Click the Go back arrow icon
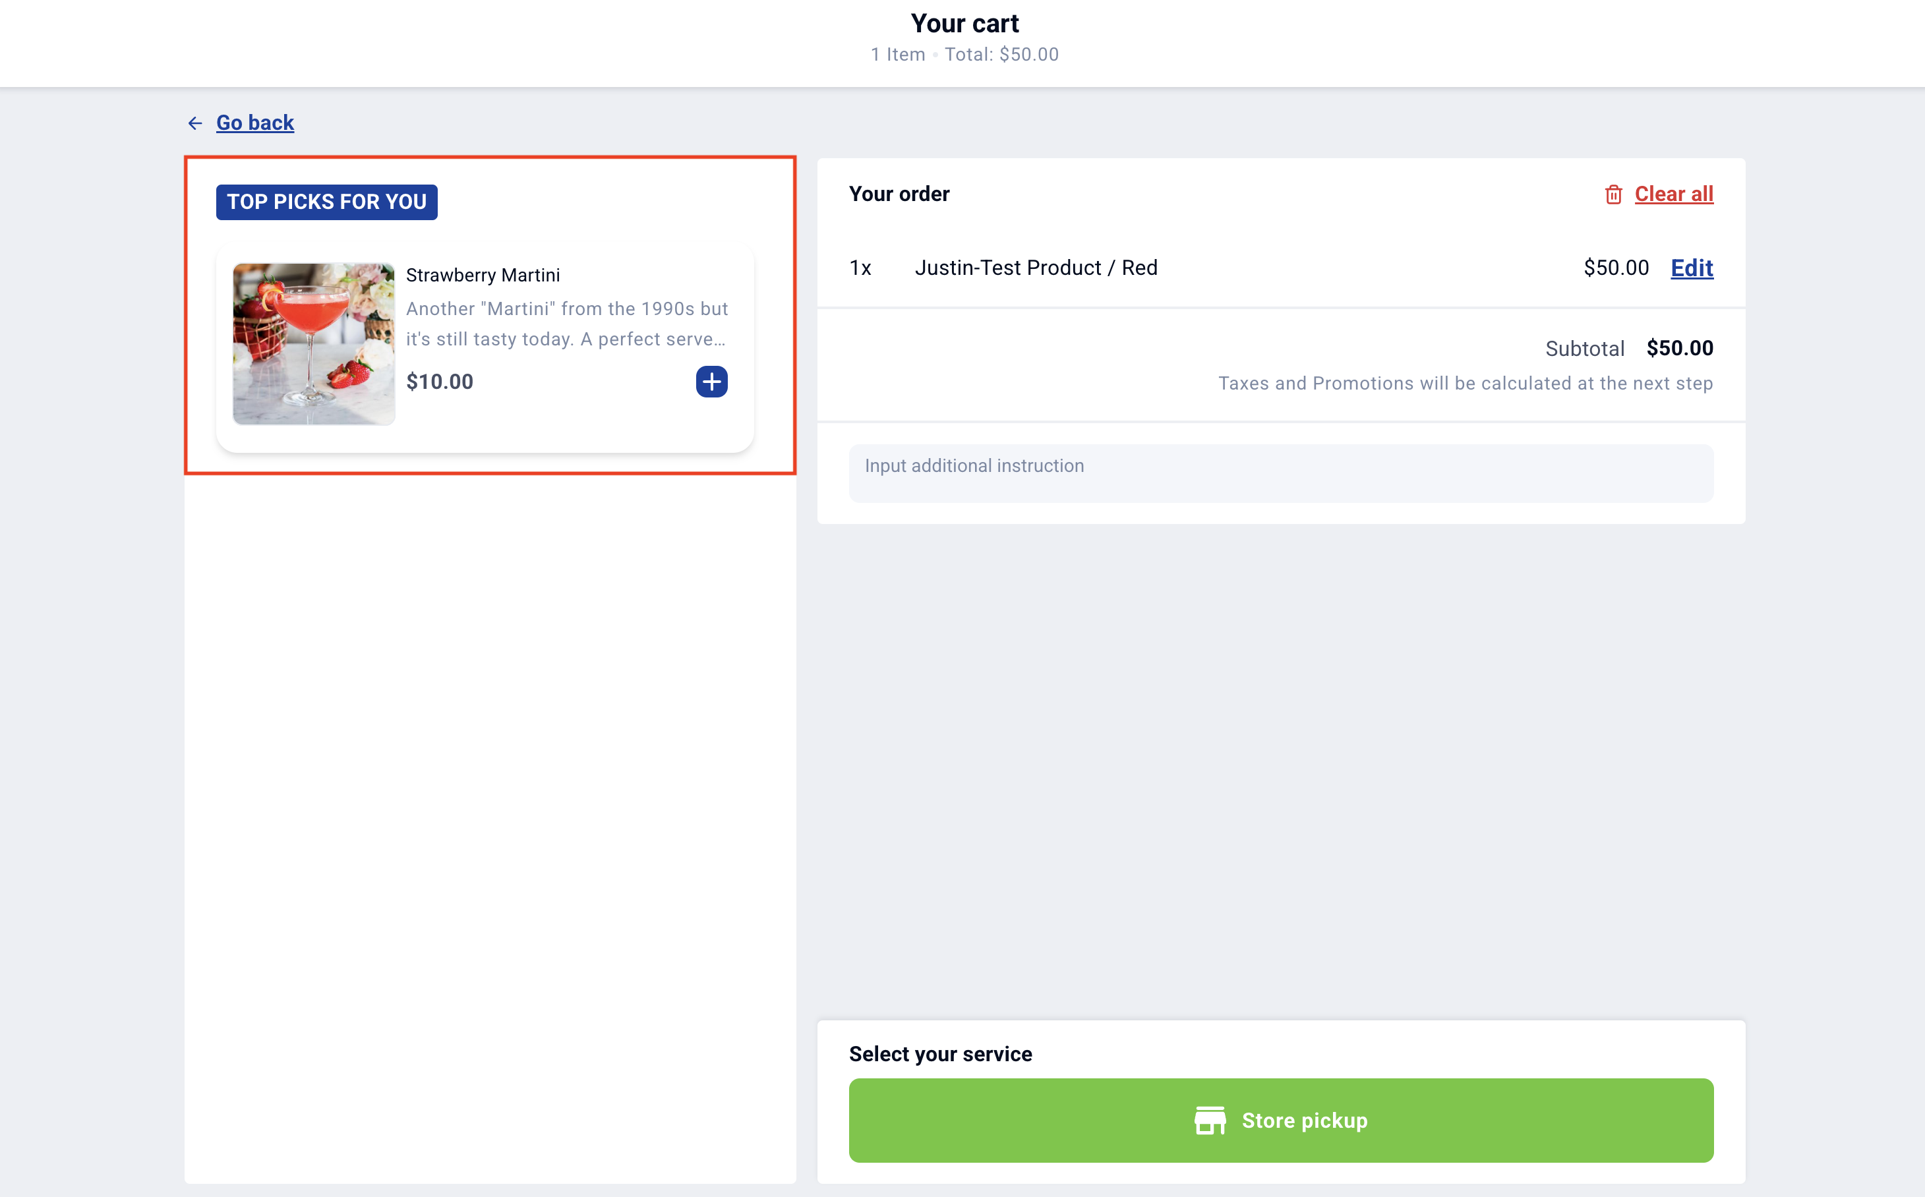 click(194, 123)
